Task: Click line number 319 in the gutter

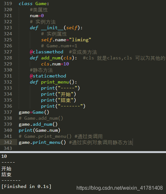Action: coord(8,3)
